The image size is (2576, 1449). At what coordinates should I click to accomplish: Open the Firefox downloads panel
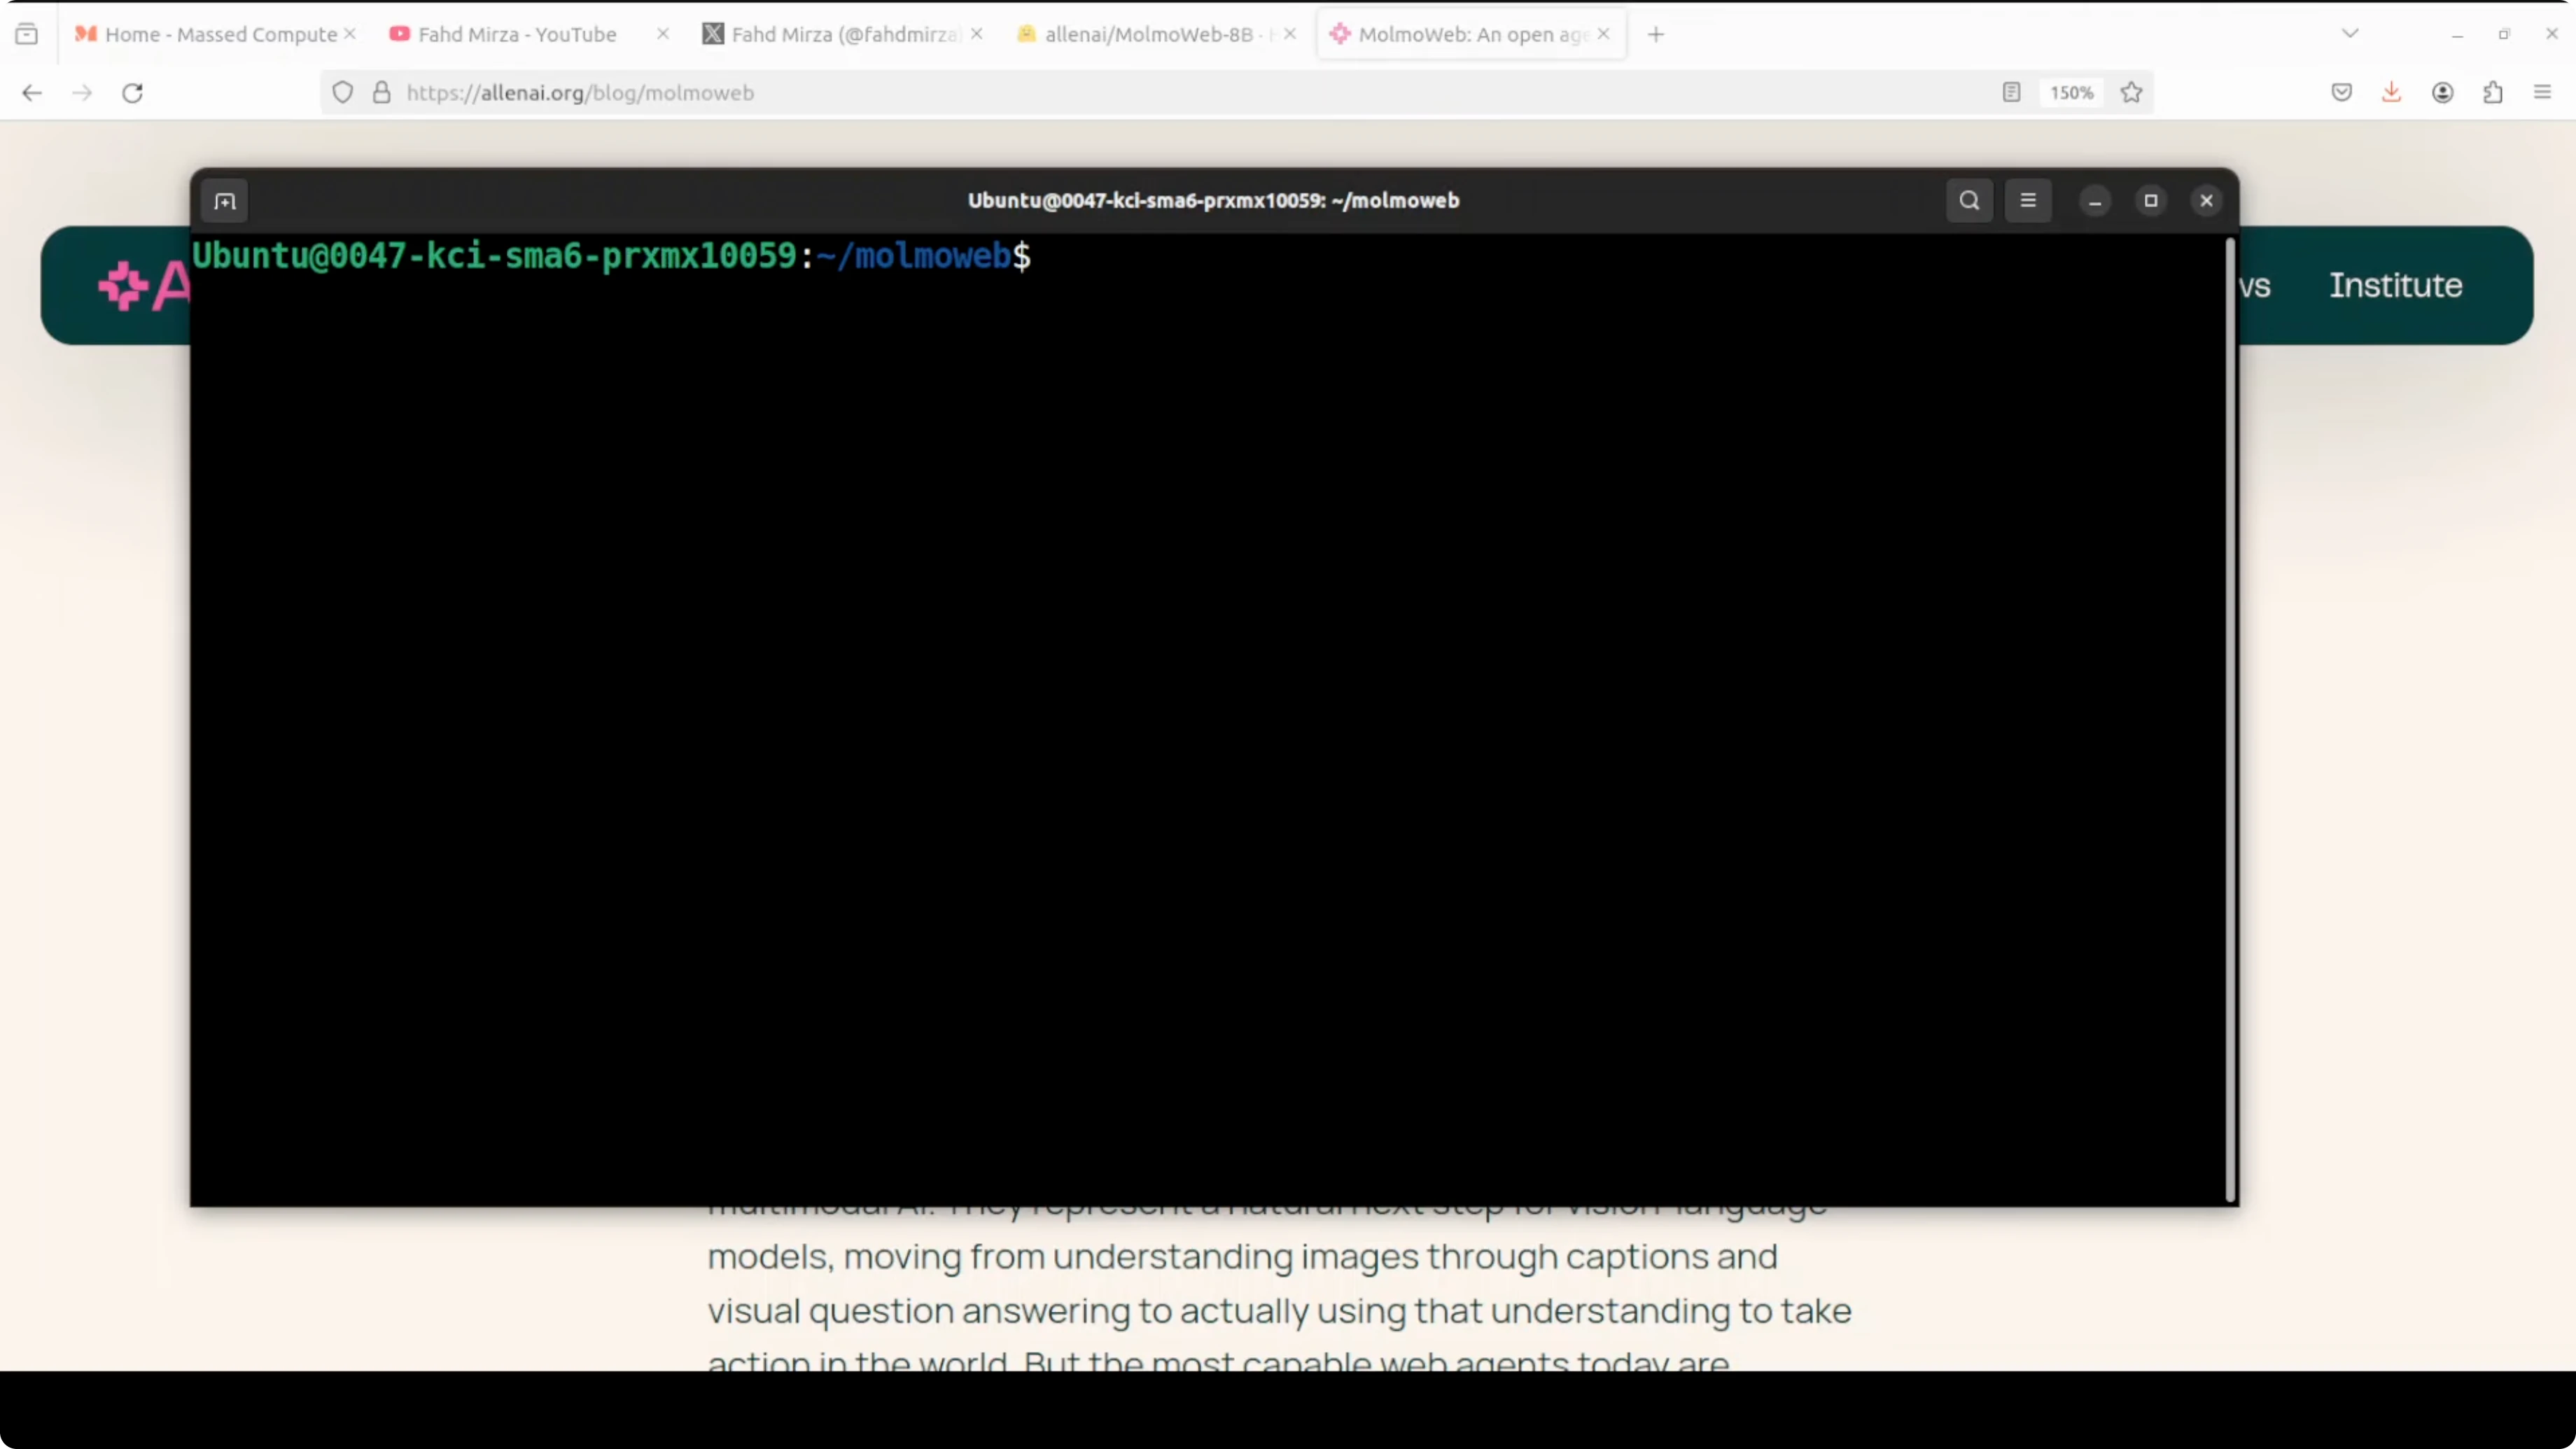point(2391,93)
